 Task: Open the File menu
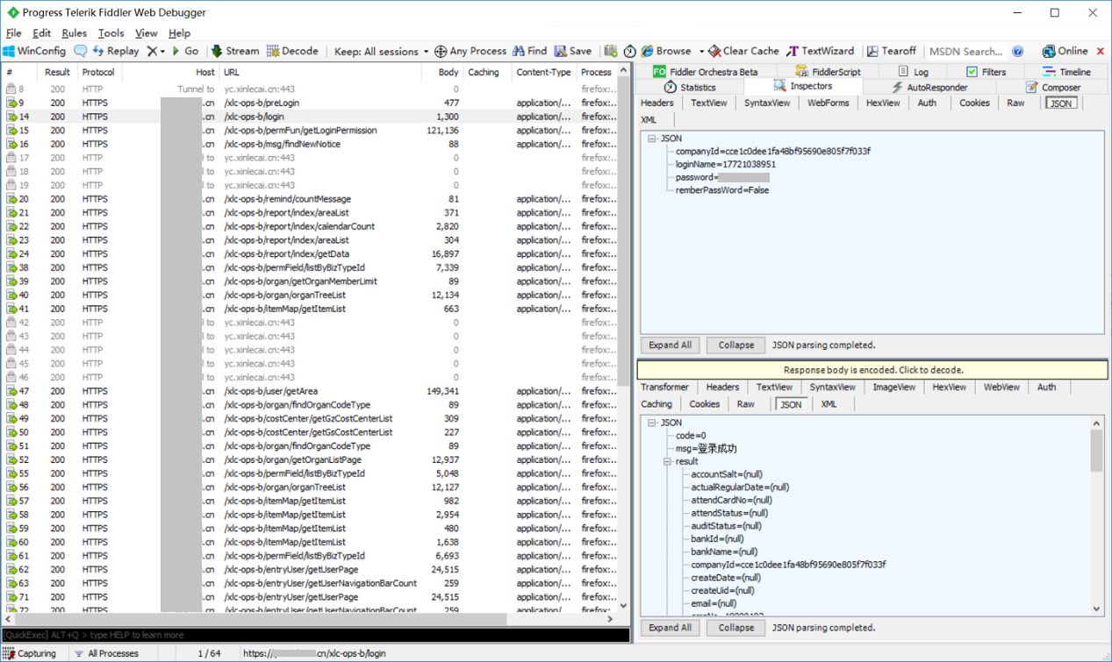tap(13, 33)
